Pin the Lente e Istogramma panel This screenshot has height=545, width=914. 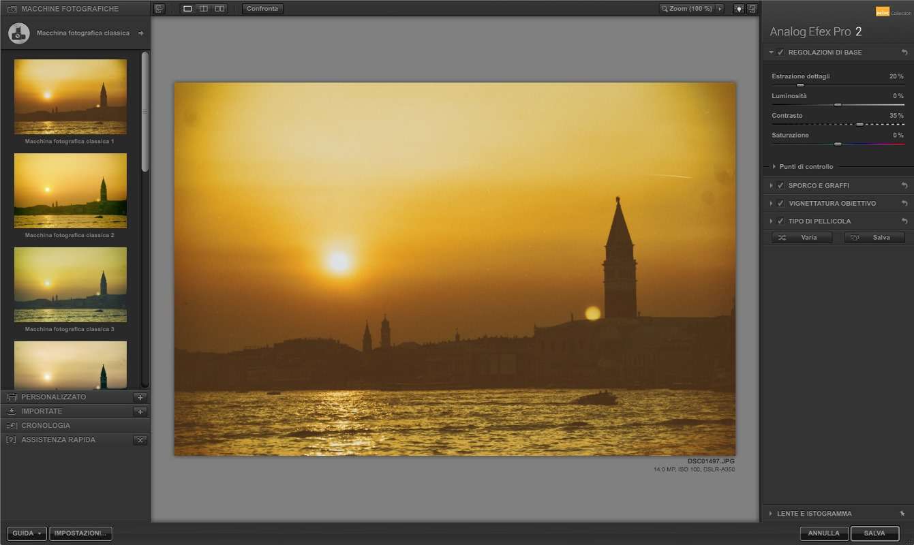coord(902,514)
